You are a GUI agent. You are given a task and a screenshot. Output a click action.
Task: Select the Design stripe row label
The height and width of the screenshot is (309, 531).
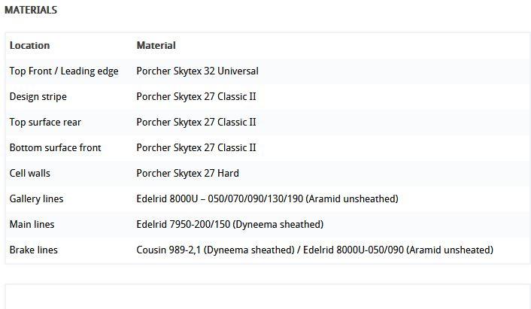[38, 97]
